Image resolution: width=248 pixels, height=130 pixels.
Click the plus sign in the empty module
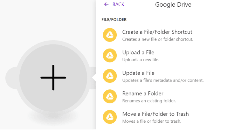click(x=53, y=78)
